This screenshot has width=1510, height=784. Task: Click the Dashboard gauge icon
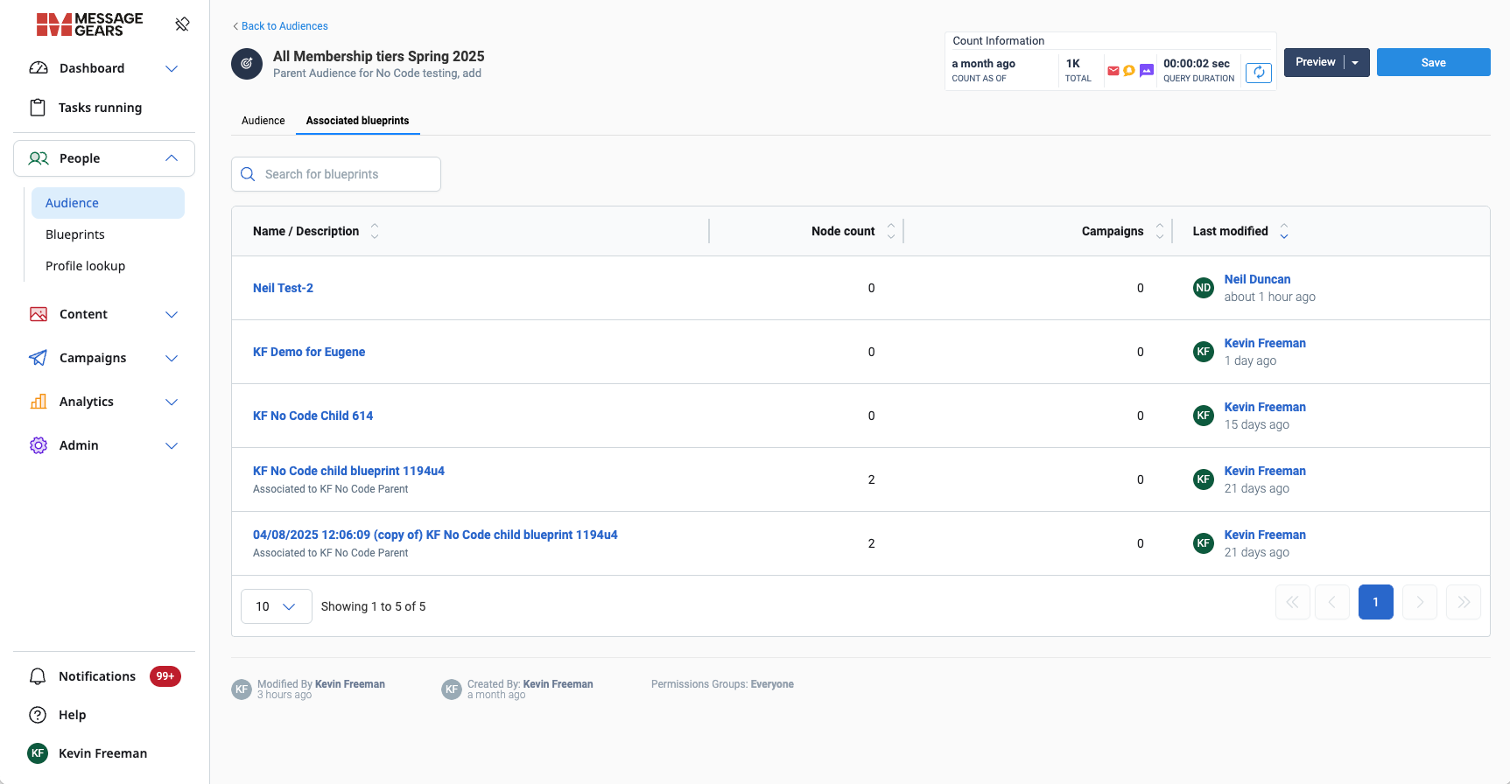coord(39,68)
